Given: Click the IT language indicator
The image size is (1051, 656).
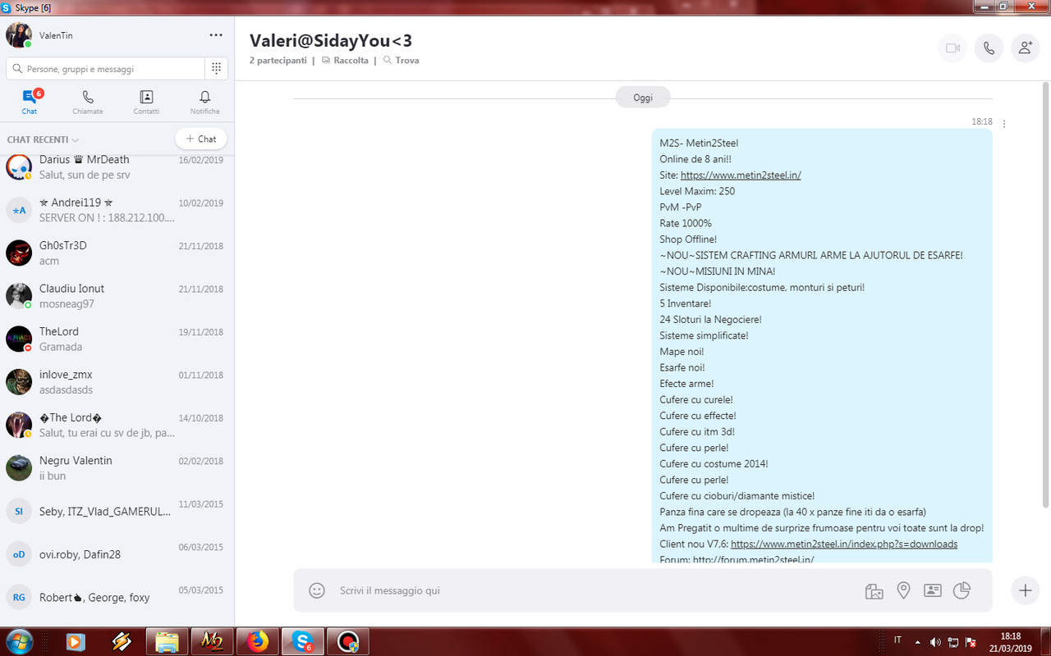Looking at the screenshot, I should 897,640.
